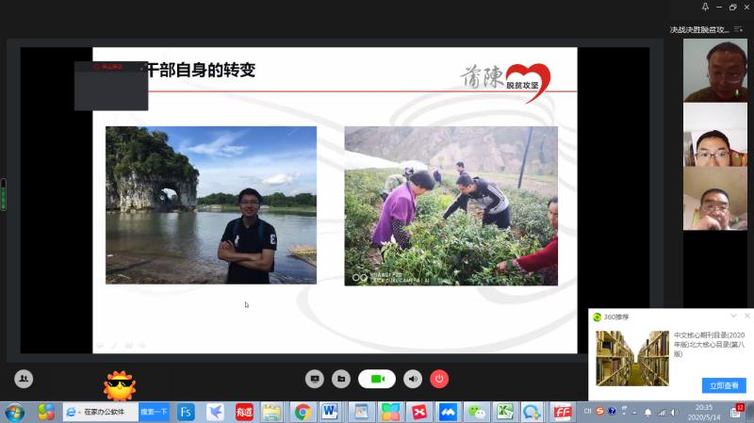This screenshot has height=423, width=754.
Task: Open Microsoft Word from the taskbar
Action: point(329,412)
